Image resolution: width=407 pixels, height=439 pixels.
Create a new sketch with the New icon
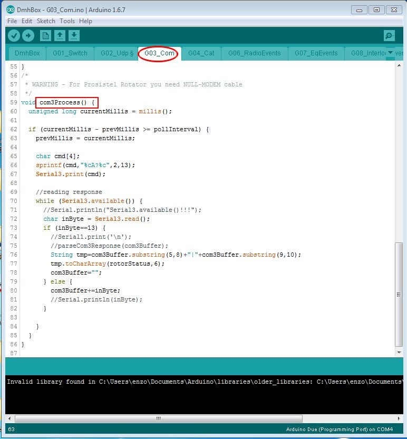pos(45,35)
